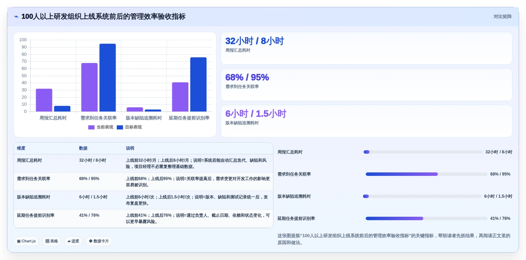Click the summary paragraph starting 这张图提炼

click(394, 239)
